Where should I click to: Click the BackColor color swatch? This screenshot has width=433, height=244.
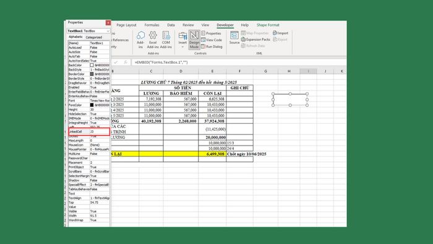tap(92, 65)
